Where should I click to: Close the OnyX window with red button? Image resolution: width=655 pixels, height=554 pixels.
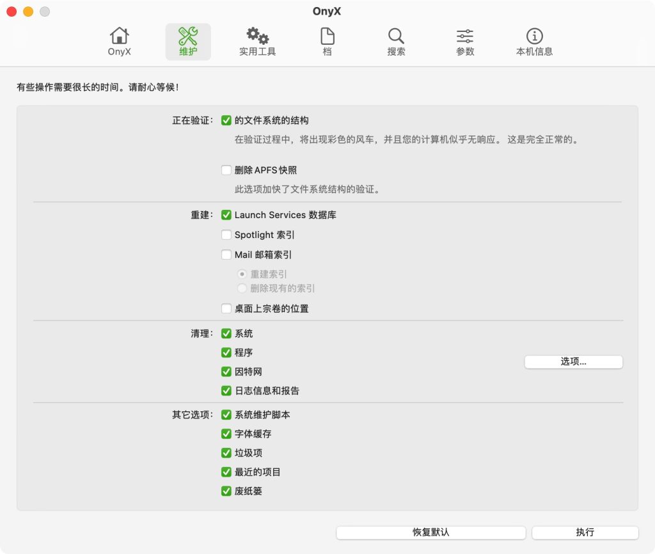pos(12,12)
